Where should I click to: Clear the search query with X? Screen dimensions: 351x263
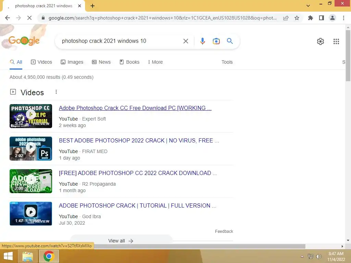[185, 41]
